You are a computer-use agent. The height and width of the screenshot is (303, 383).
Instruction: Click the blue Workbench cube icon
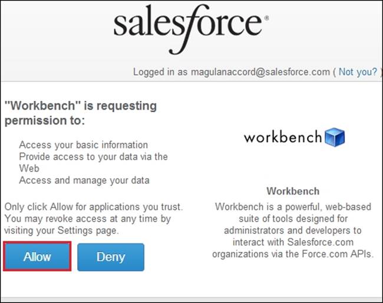(335, 137)
